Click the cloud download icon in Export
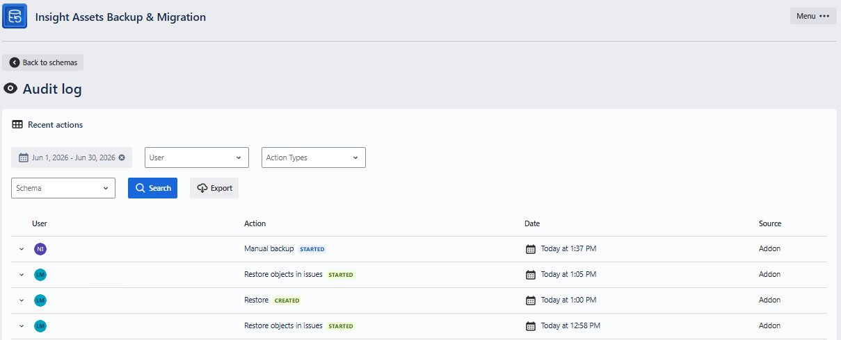 [202, 188]
